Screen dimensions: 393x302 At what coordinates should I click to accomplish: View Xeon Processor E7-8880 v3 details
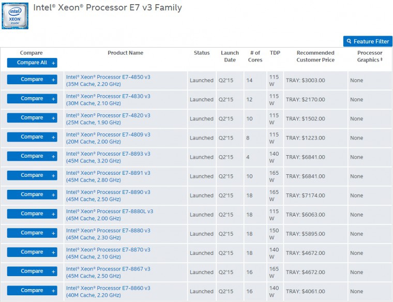point(108,234)
